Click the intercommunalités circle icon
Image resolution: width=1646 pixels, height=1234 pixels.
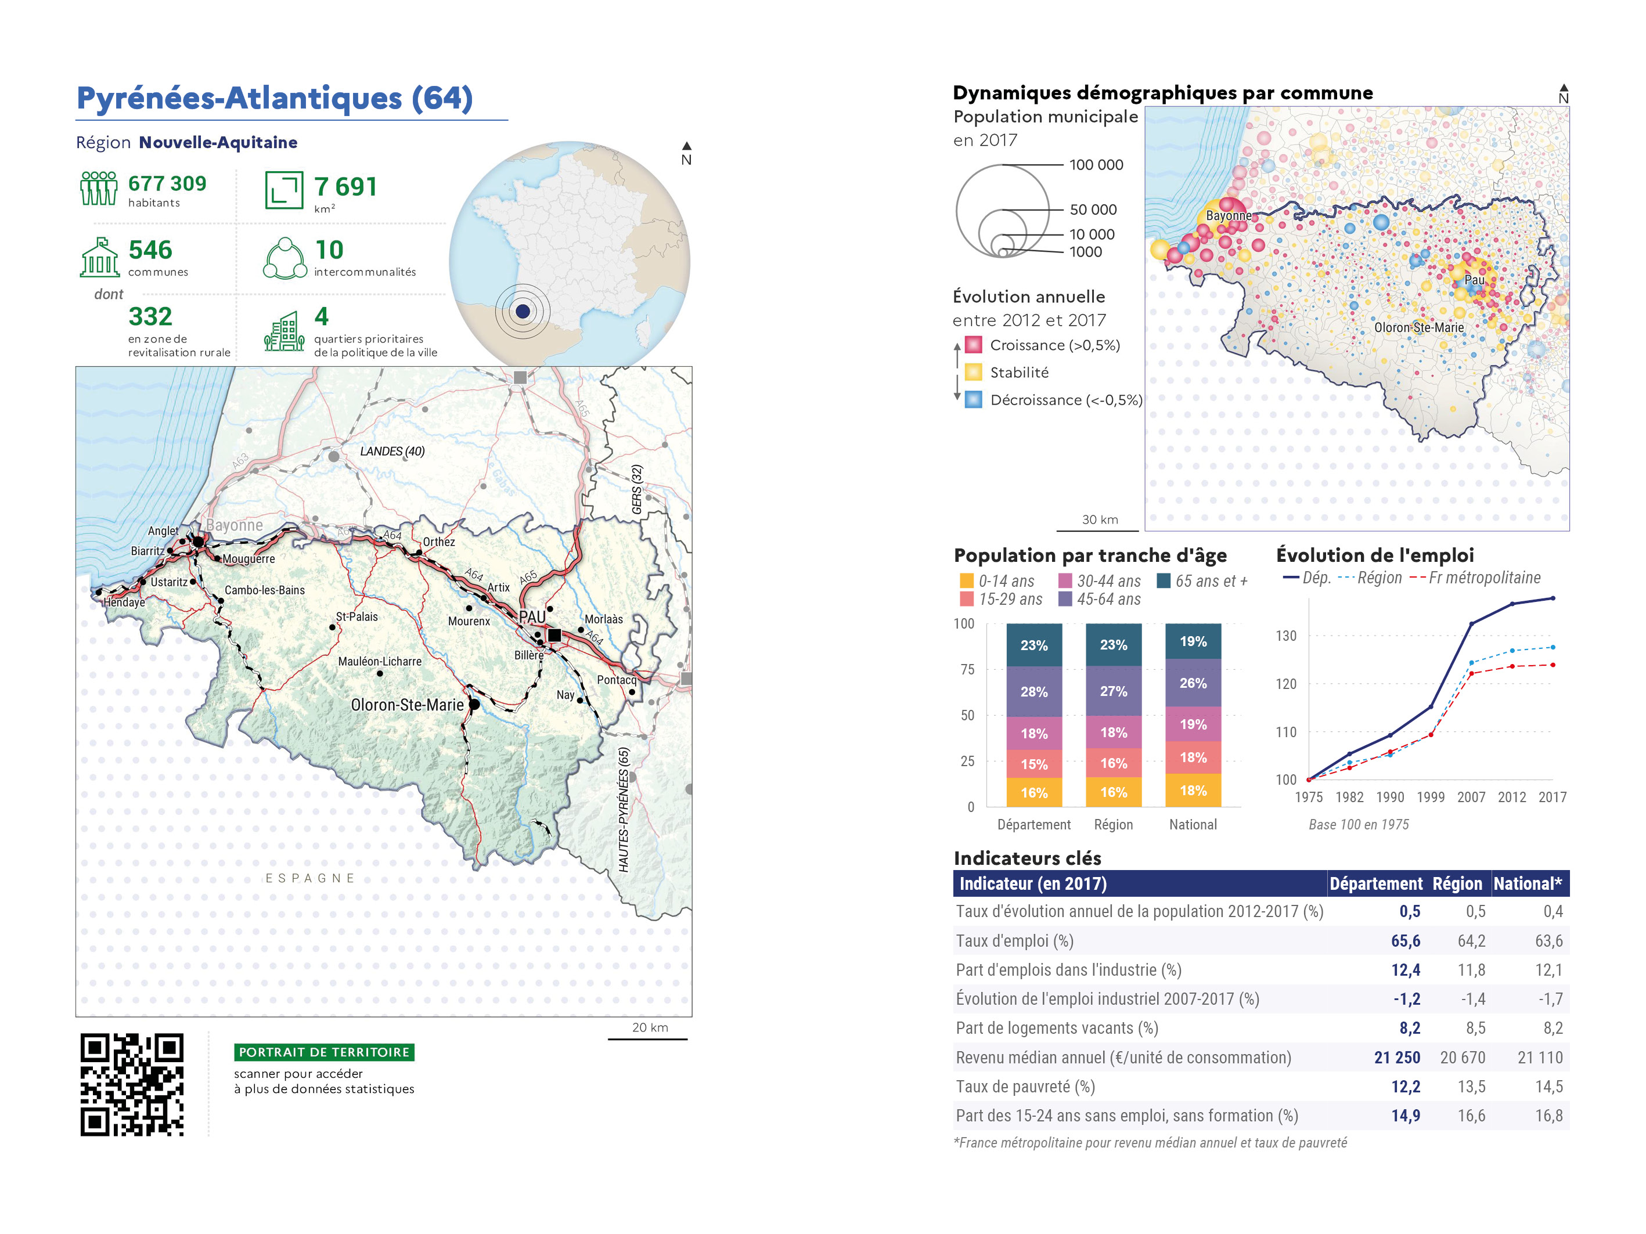coord(284,258)
